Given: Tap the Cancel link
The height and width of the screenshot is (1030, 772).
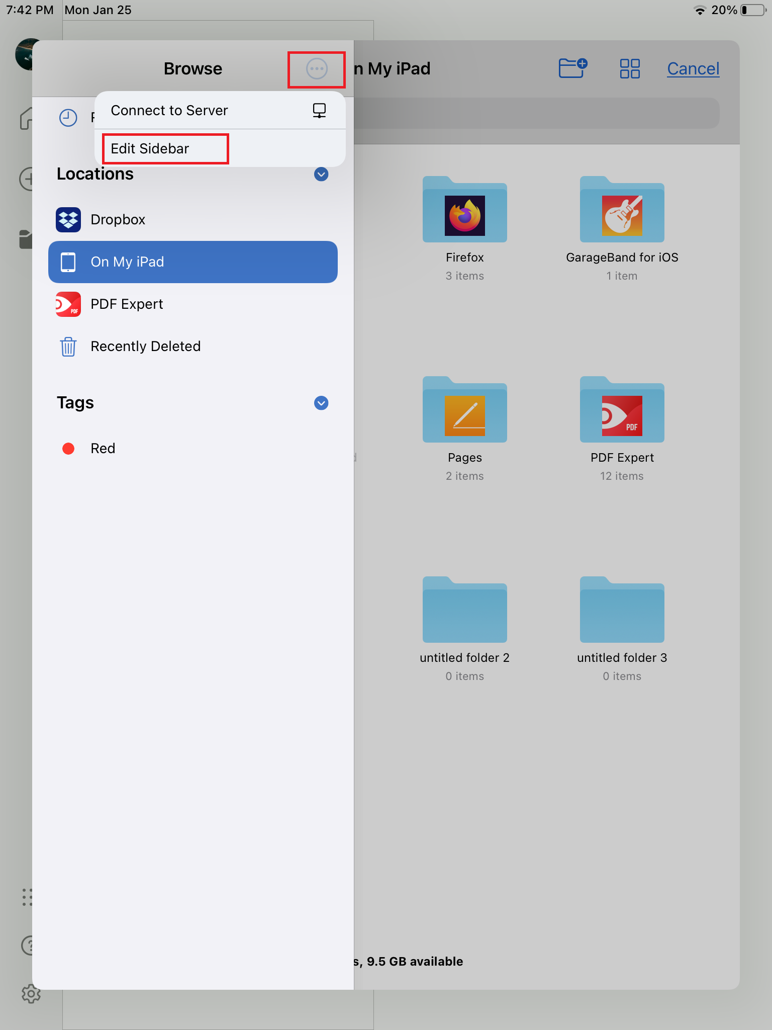Looking at the screenshot, I should click(x=693, y=68).
